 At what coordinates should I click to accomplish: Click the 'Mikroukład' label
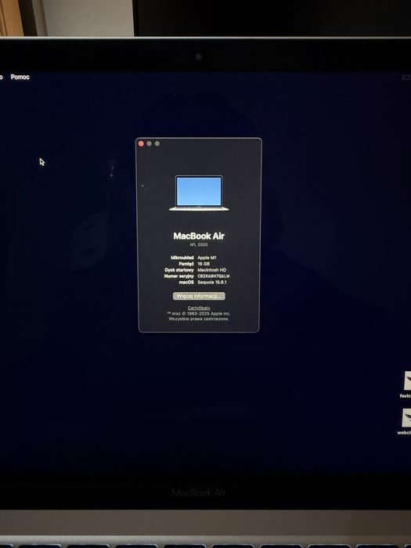(x=182, y=258)
